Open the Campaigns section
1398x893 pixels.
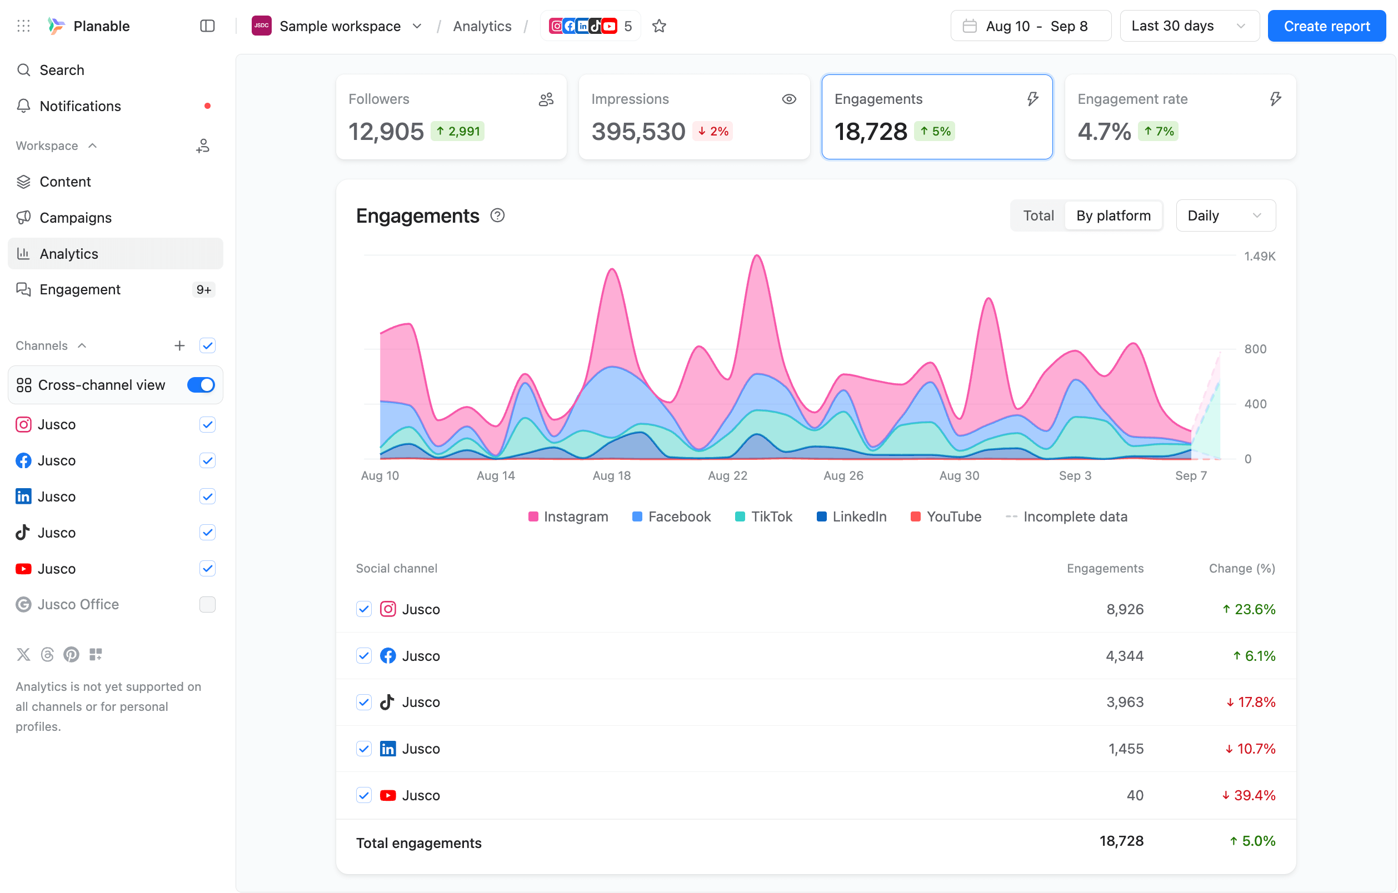coord(76,218)
